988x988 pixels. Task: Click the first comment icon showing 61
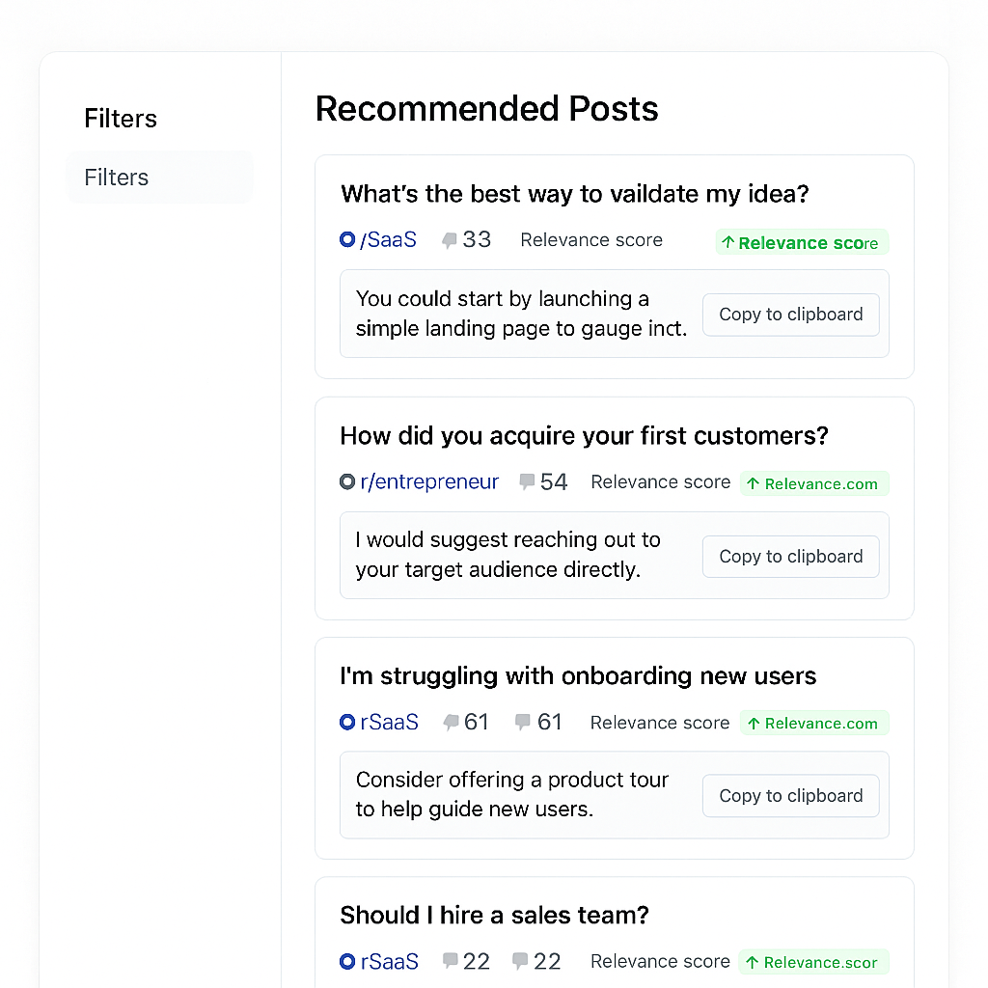[x=450, y=722]
